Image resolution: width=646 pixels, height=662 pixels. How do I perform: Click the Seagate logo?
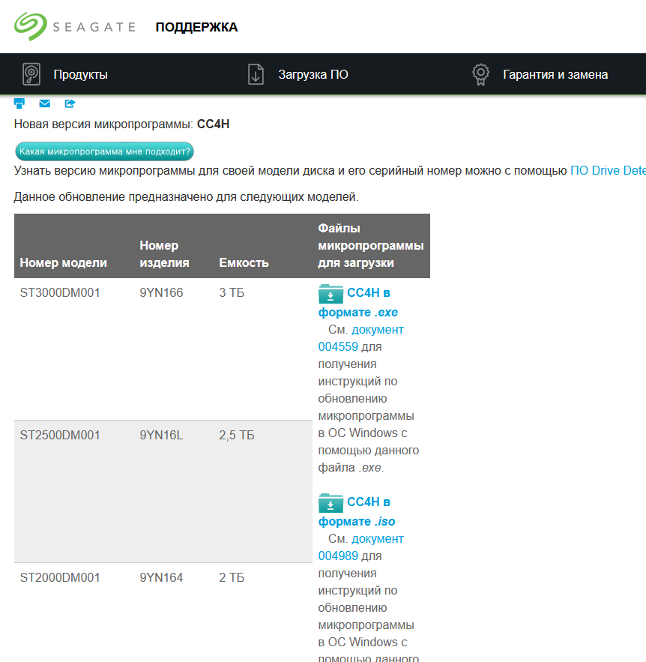tap(75, 26)
